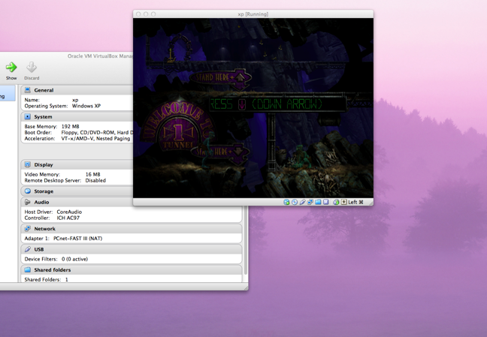Click the mouse integration indicator icon
Image resolution: width=487 pixels, height=337 pixels.
pos(336,202)
